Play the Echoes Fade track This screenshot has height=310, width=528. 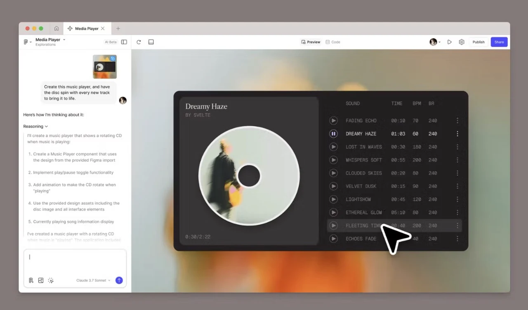(333, 239)
